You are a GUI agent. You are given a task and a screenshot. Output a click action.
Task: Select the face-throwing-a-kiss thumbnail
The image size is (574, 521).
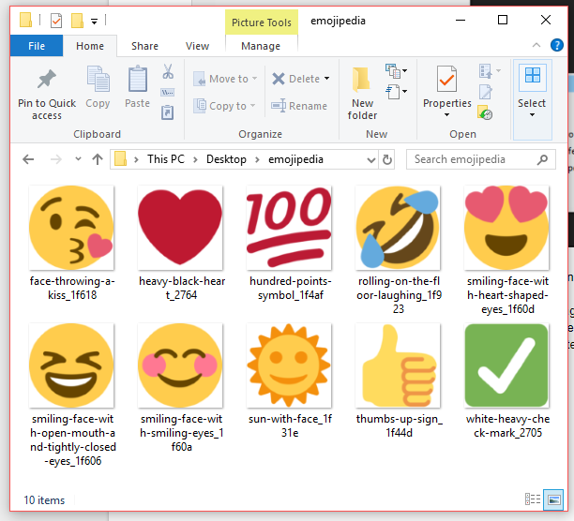[x=71, y=228]
